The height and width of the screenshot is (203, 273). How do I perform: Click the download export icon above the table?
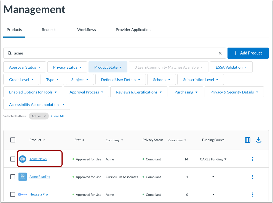pos(258,140)
